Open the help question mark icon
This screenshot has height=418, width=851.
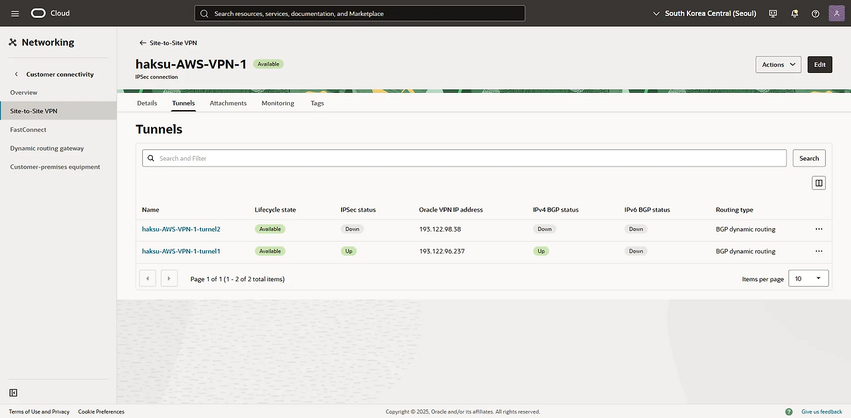pos(815,13)
